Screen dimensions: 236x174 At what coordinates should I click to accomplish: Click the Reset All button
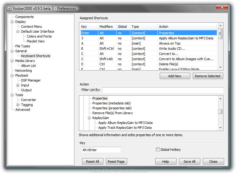point(92,161)
